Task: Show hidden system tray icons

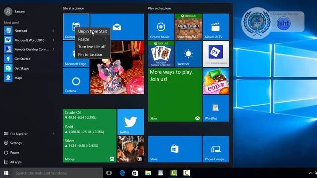Action: pos(311,173)
